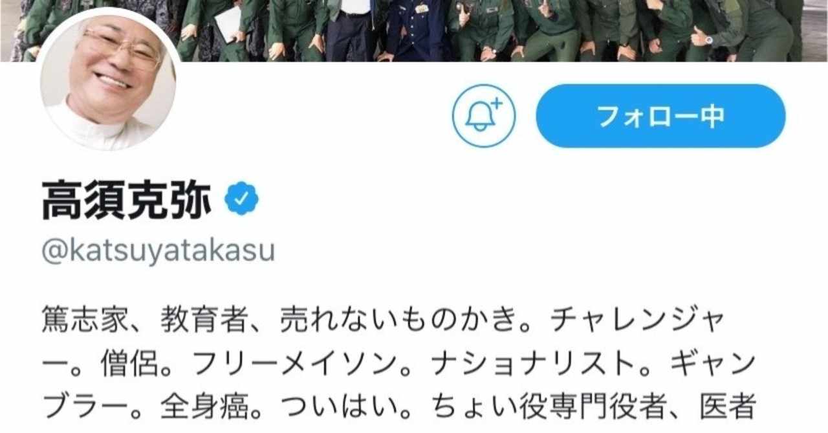This screenshot has width=828, height=433.
Task: Toggle the フォロー中 following button
Action: click(660, 116)
